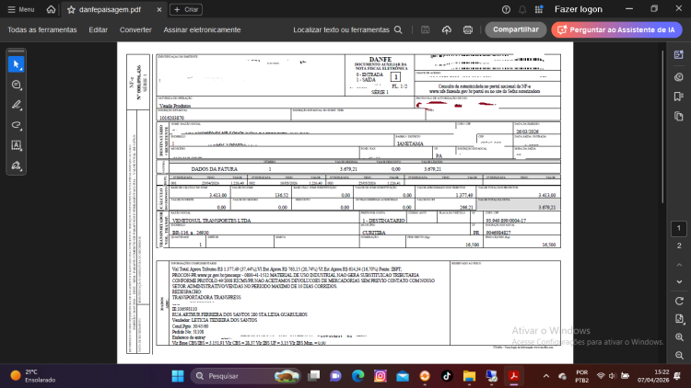
Task: Open the AI assistant panel icon in right sidebar
Action: tap(679, 54)
